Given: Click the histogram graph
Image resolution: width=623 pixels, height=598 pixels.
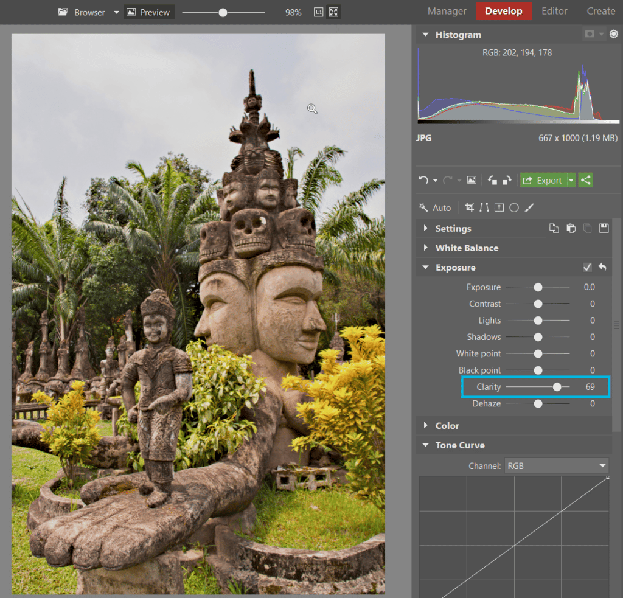Looking at the screenshot, I should pos(518,84).
